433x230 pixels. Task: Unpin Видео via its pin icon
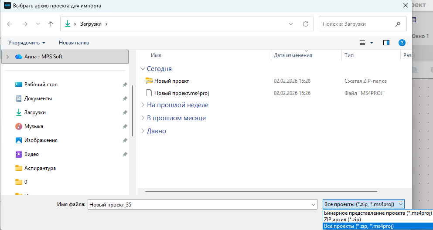125,154
